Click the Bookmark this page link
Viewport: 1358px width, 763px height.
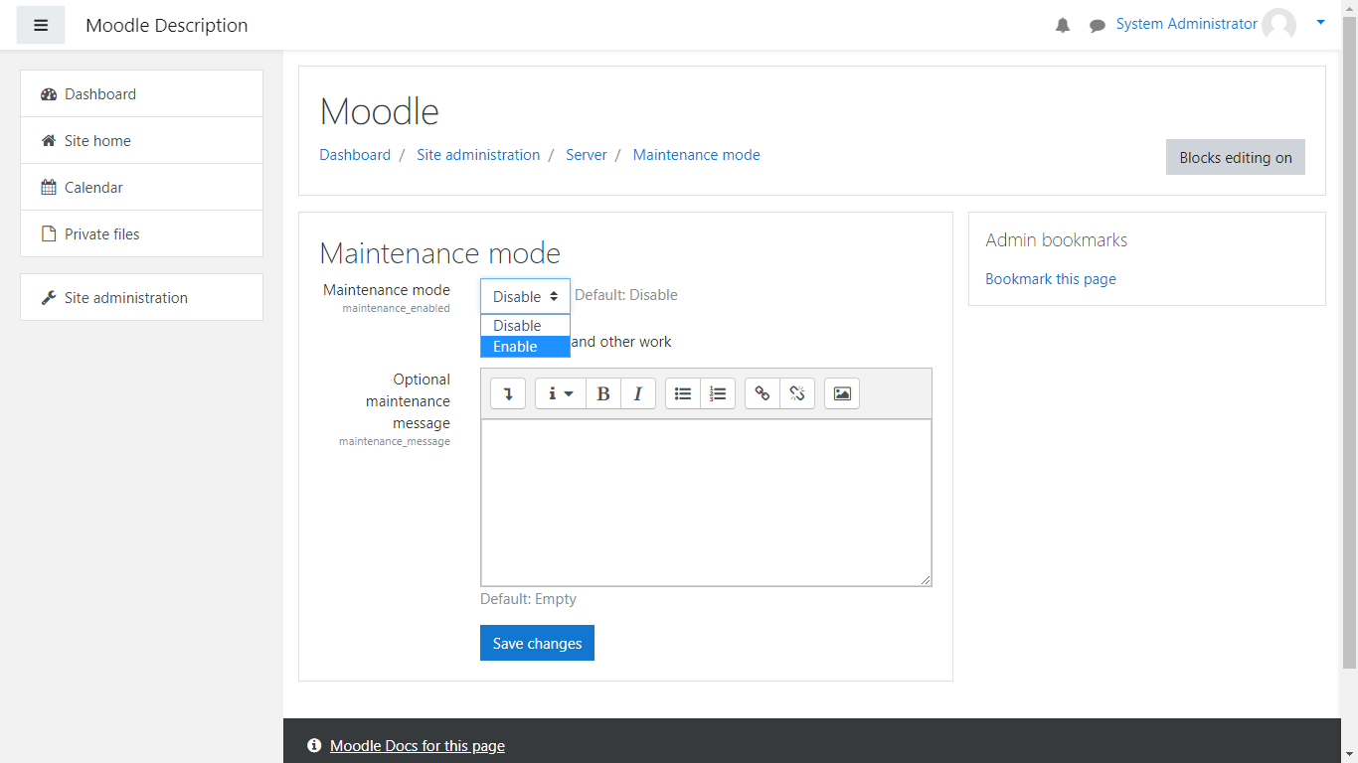click(1050, 279)
